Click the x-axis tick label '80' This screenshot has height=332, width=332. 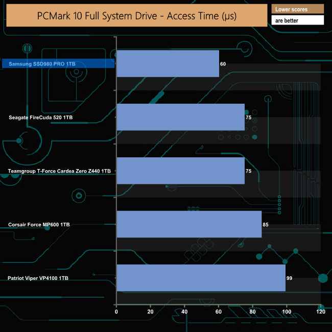pos(253,312)
